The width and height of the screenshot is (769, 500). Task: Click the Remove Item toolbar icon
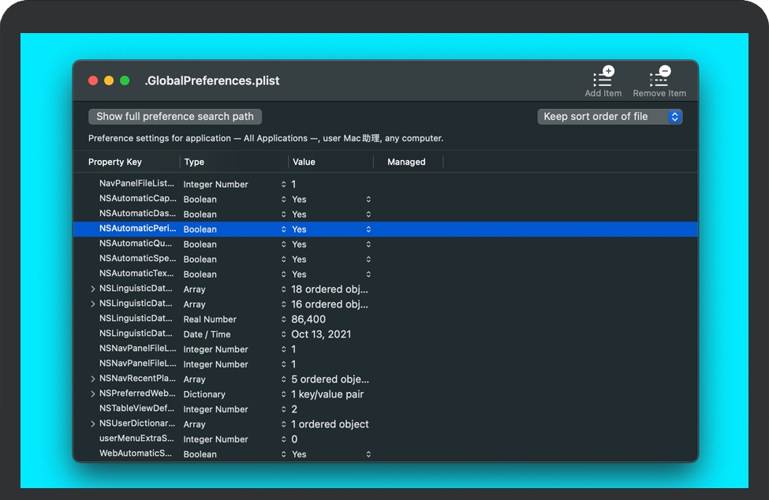[659, 78]
